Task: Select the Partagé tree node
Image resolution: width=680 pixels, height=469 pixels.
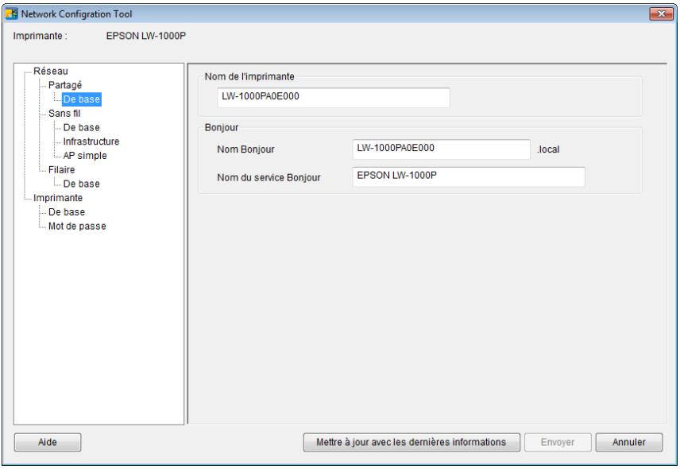Action: click(65, 85)
